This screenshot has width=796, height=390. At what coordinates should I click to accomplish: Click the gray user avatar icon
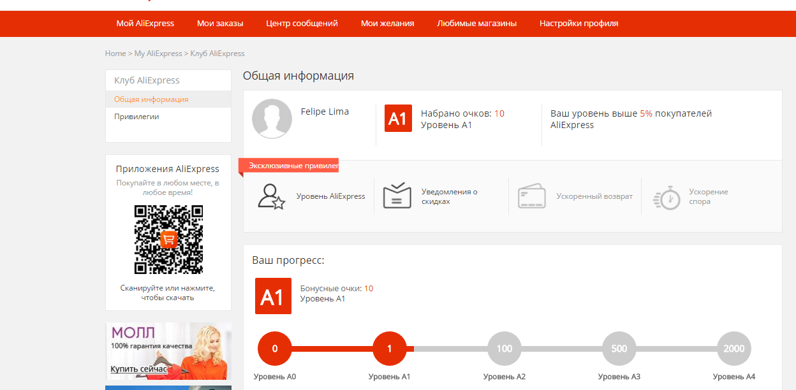click(x=272, y=119)
